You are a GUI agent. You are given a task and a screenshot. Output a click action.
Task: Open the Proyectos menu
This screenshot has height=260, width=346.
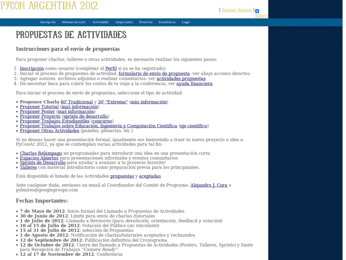tap(146, 22)
